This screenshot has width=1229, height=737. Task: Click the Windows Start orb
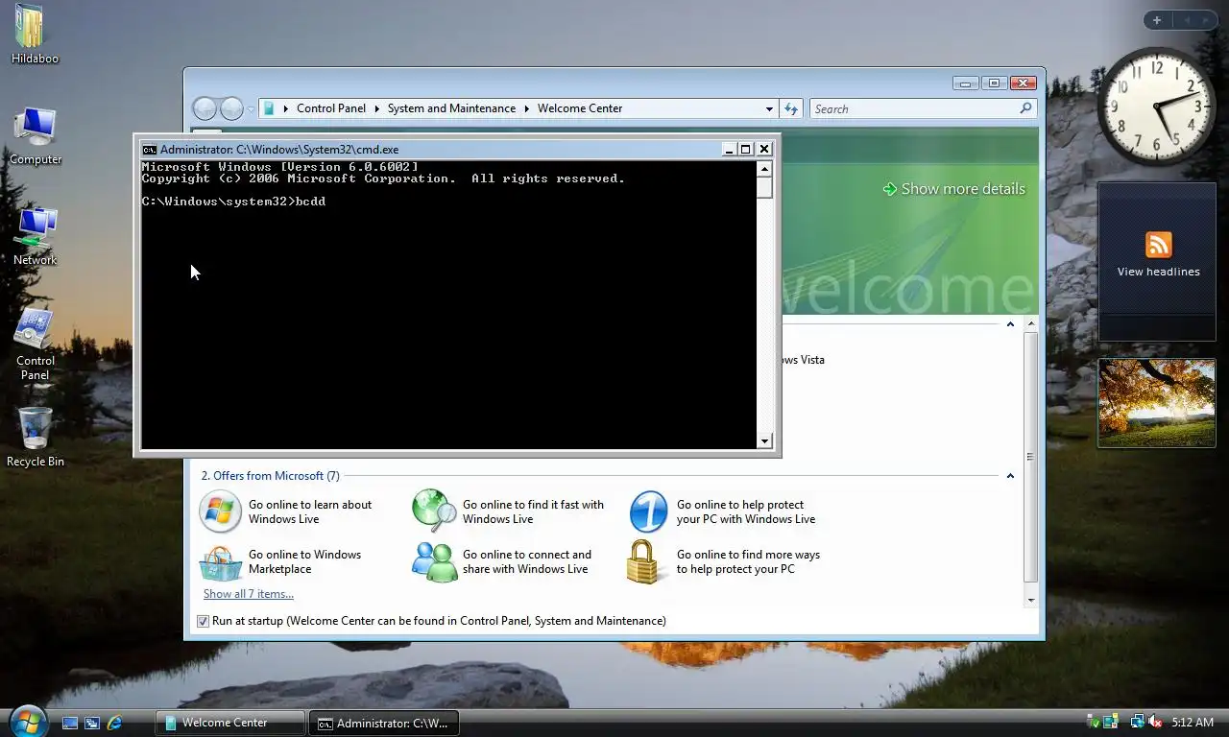27,721
